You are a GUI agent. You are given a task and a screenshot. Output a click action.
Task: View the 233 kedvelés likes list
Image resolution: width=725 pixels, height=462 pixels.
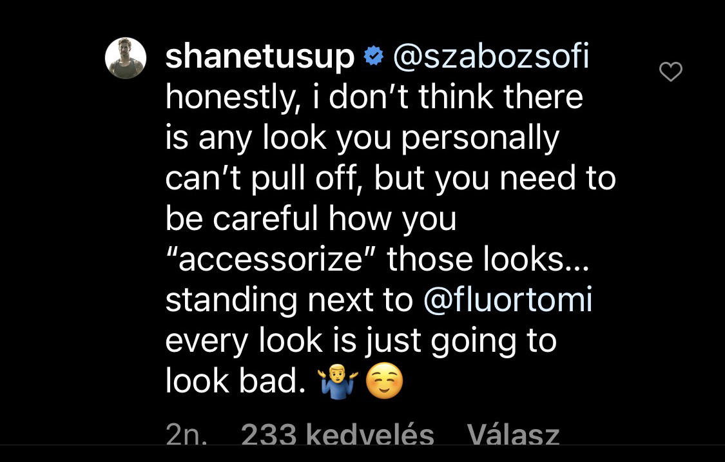[337, 435]
